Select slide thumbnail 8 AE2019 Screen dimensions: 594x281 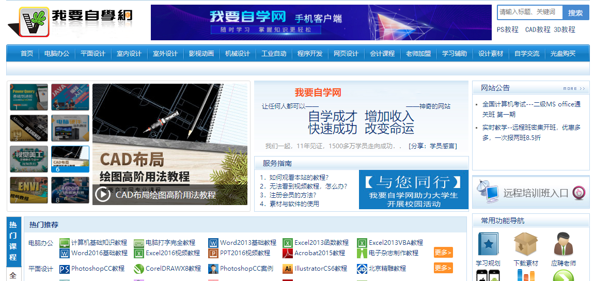click(70, 190)
